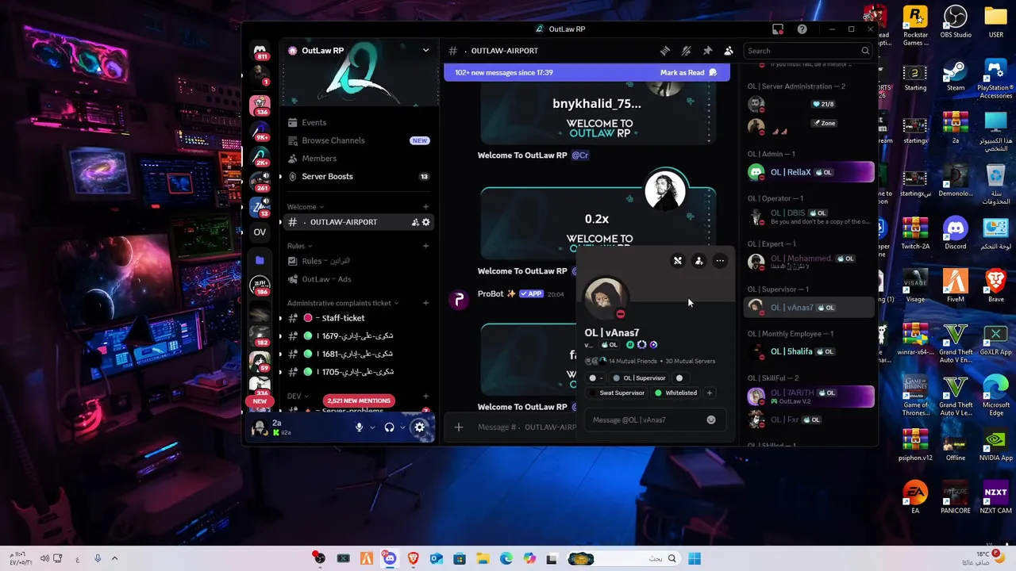Viewport: 1016px width, 571px height.
Task: Create invite for OUTLAW-AIRPORT channel
Action: click(415, 222)
